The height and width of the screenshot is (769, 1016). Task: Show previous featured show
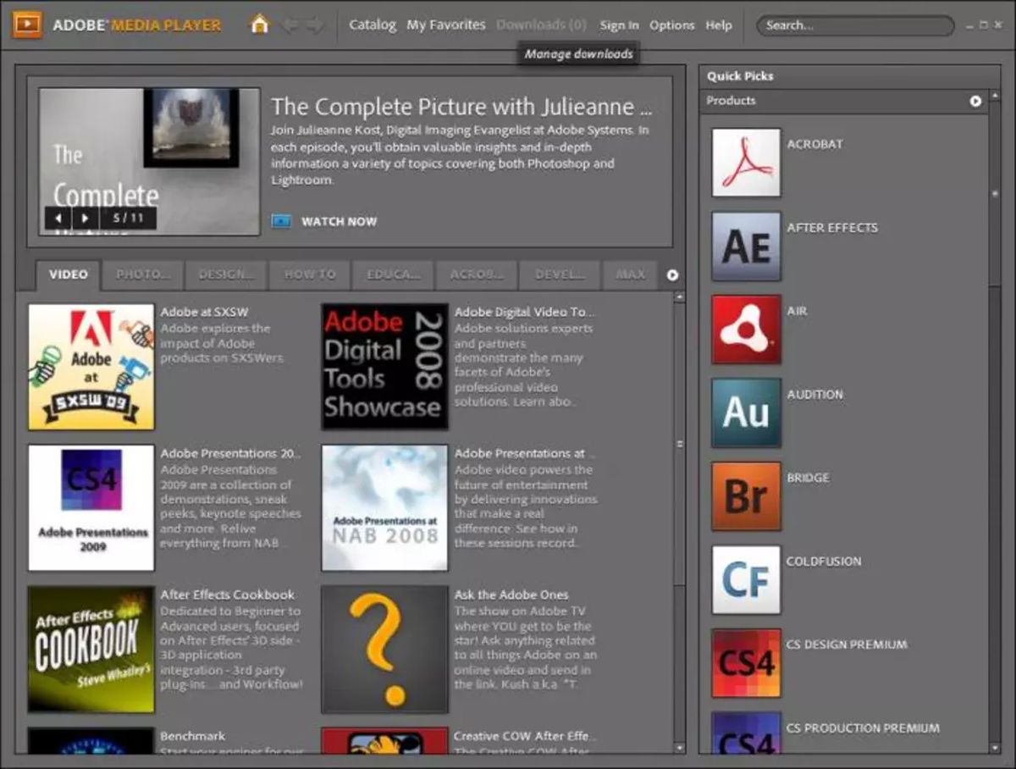click(58, 219)
